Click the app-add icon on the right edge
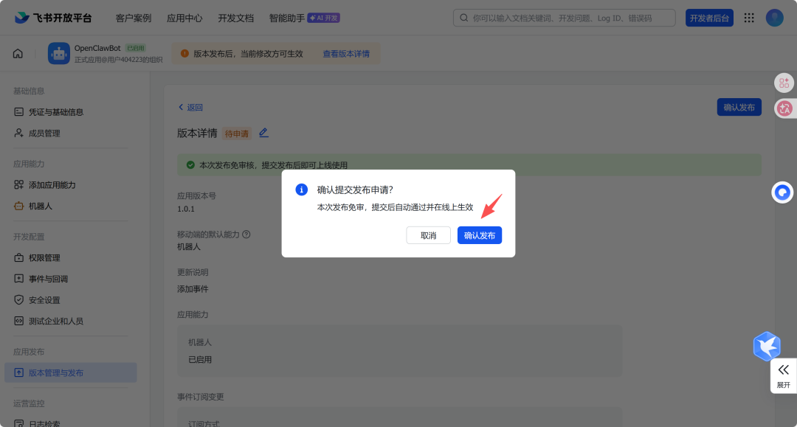Image resolution: width=797 pixels, height=427 pixels. click(783, 83)
